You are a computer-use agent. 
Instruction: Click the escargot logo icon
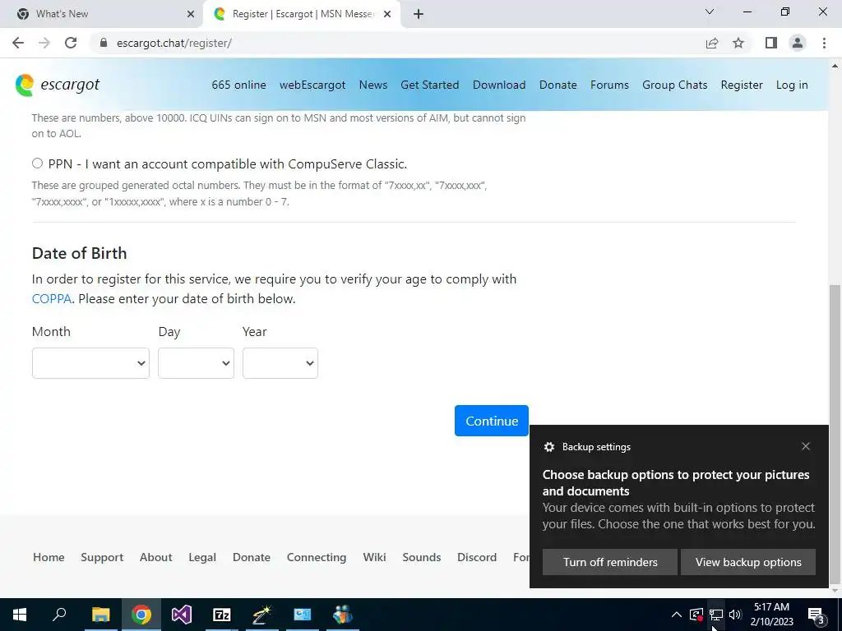click(25, 85)
